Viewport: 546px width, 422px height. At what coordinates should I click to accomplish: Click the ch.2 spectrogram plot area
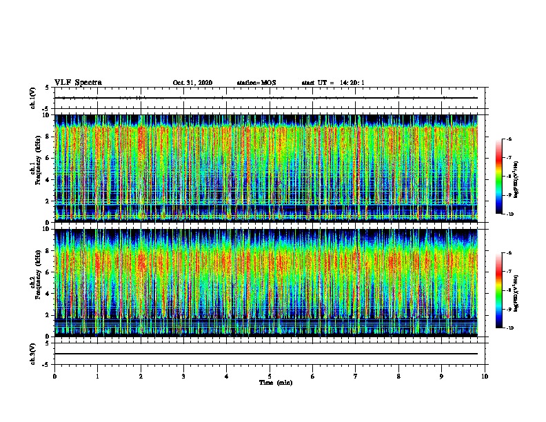click(266, 283)
